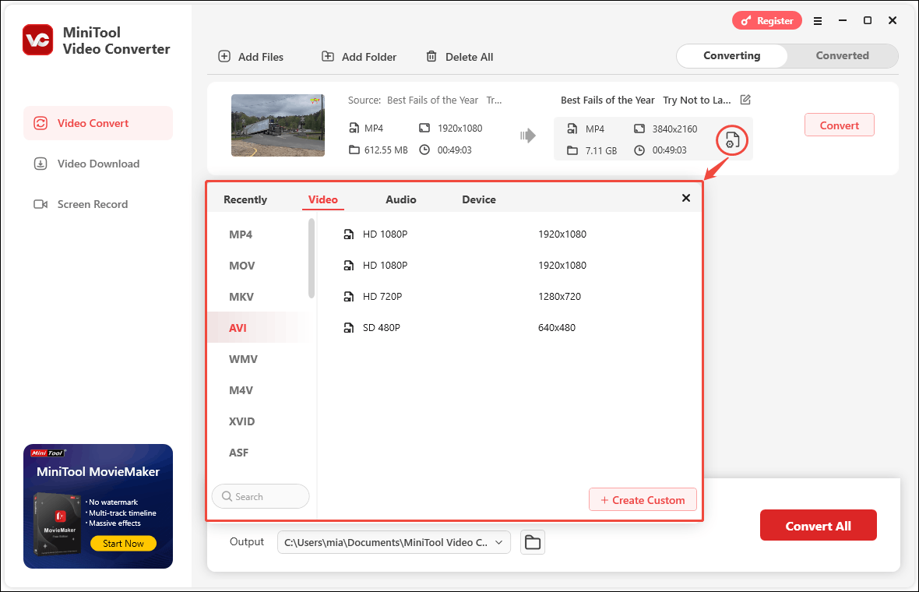Open the Converting tab
The image size is (919, 592).
pyautogui.click(x=731, y=55)
